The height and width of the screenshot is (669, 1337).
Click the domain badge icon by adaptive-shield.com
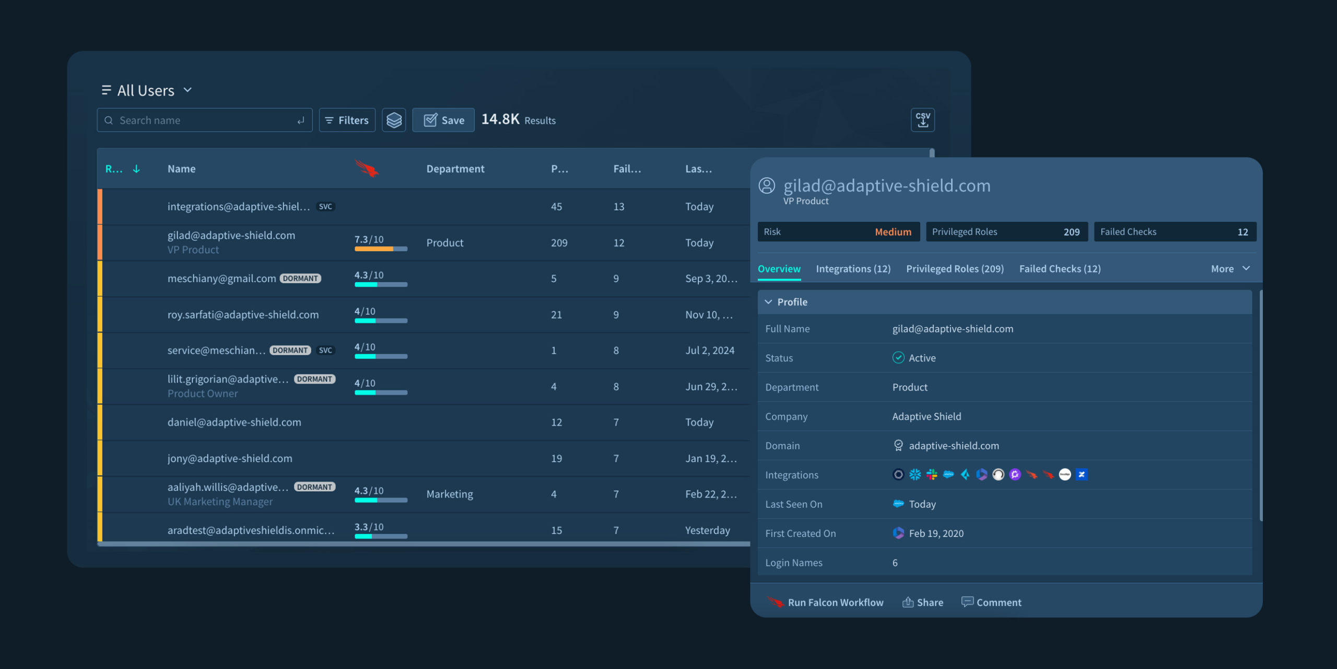tap(898, 445)
